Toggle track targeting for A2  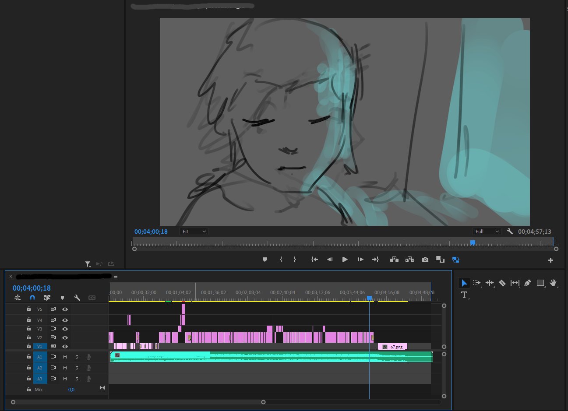pyautogui.click(x=40, y=368)
